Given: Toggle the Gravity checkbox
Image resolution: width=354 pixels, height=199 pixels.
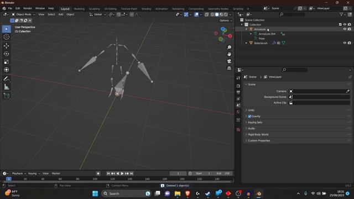Looking at the screenshot, I should click(249, 117).
